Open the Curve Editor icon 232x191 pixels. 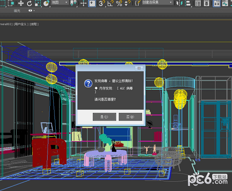[226, 3]
